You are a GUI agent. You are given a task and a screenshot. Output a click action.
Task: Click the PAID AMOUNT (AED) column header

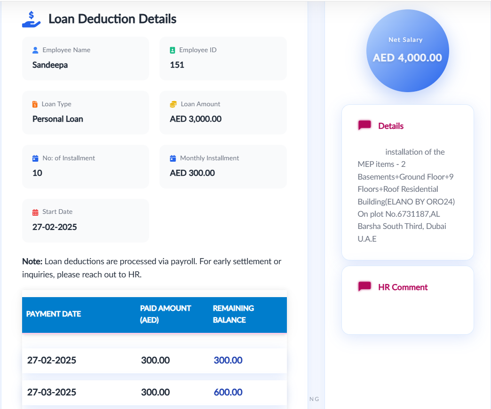click(x=166, y=314)
